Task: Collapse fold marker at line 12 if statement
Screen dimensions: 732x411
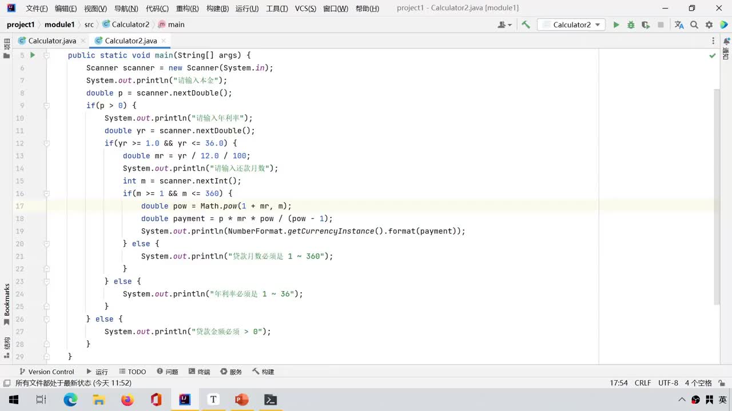Action: pos(47,143)
